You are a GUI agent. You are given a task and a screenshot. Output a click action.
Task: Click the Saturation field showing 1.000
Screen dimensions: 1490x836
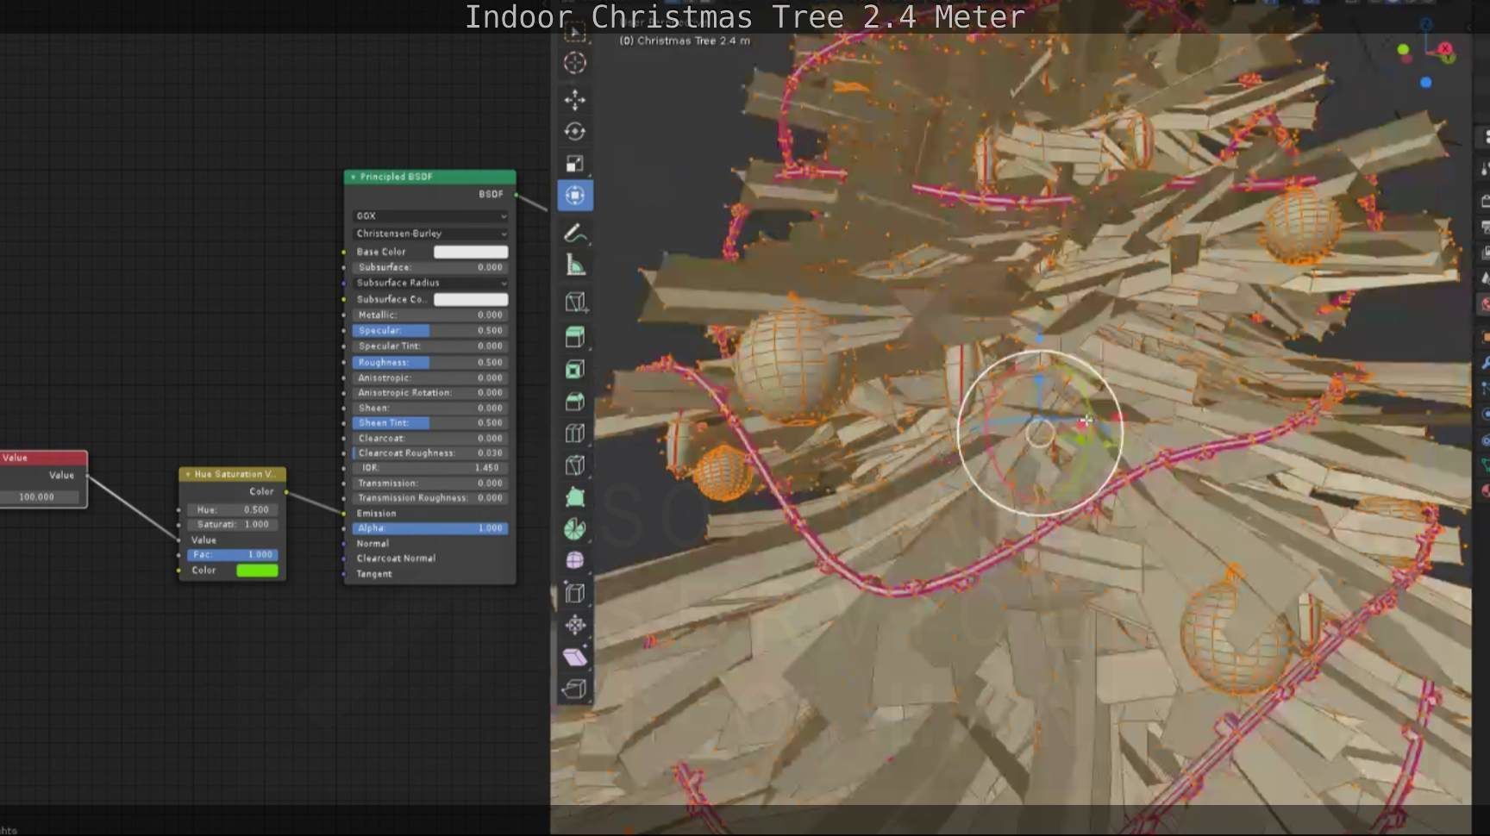click(233, 525)
